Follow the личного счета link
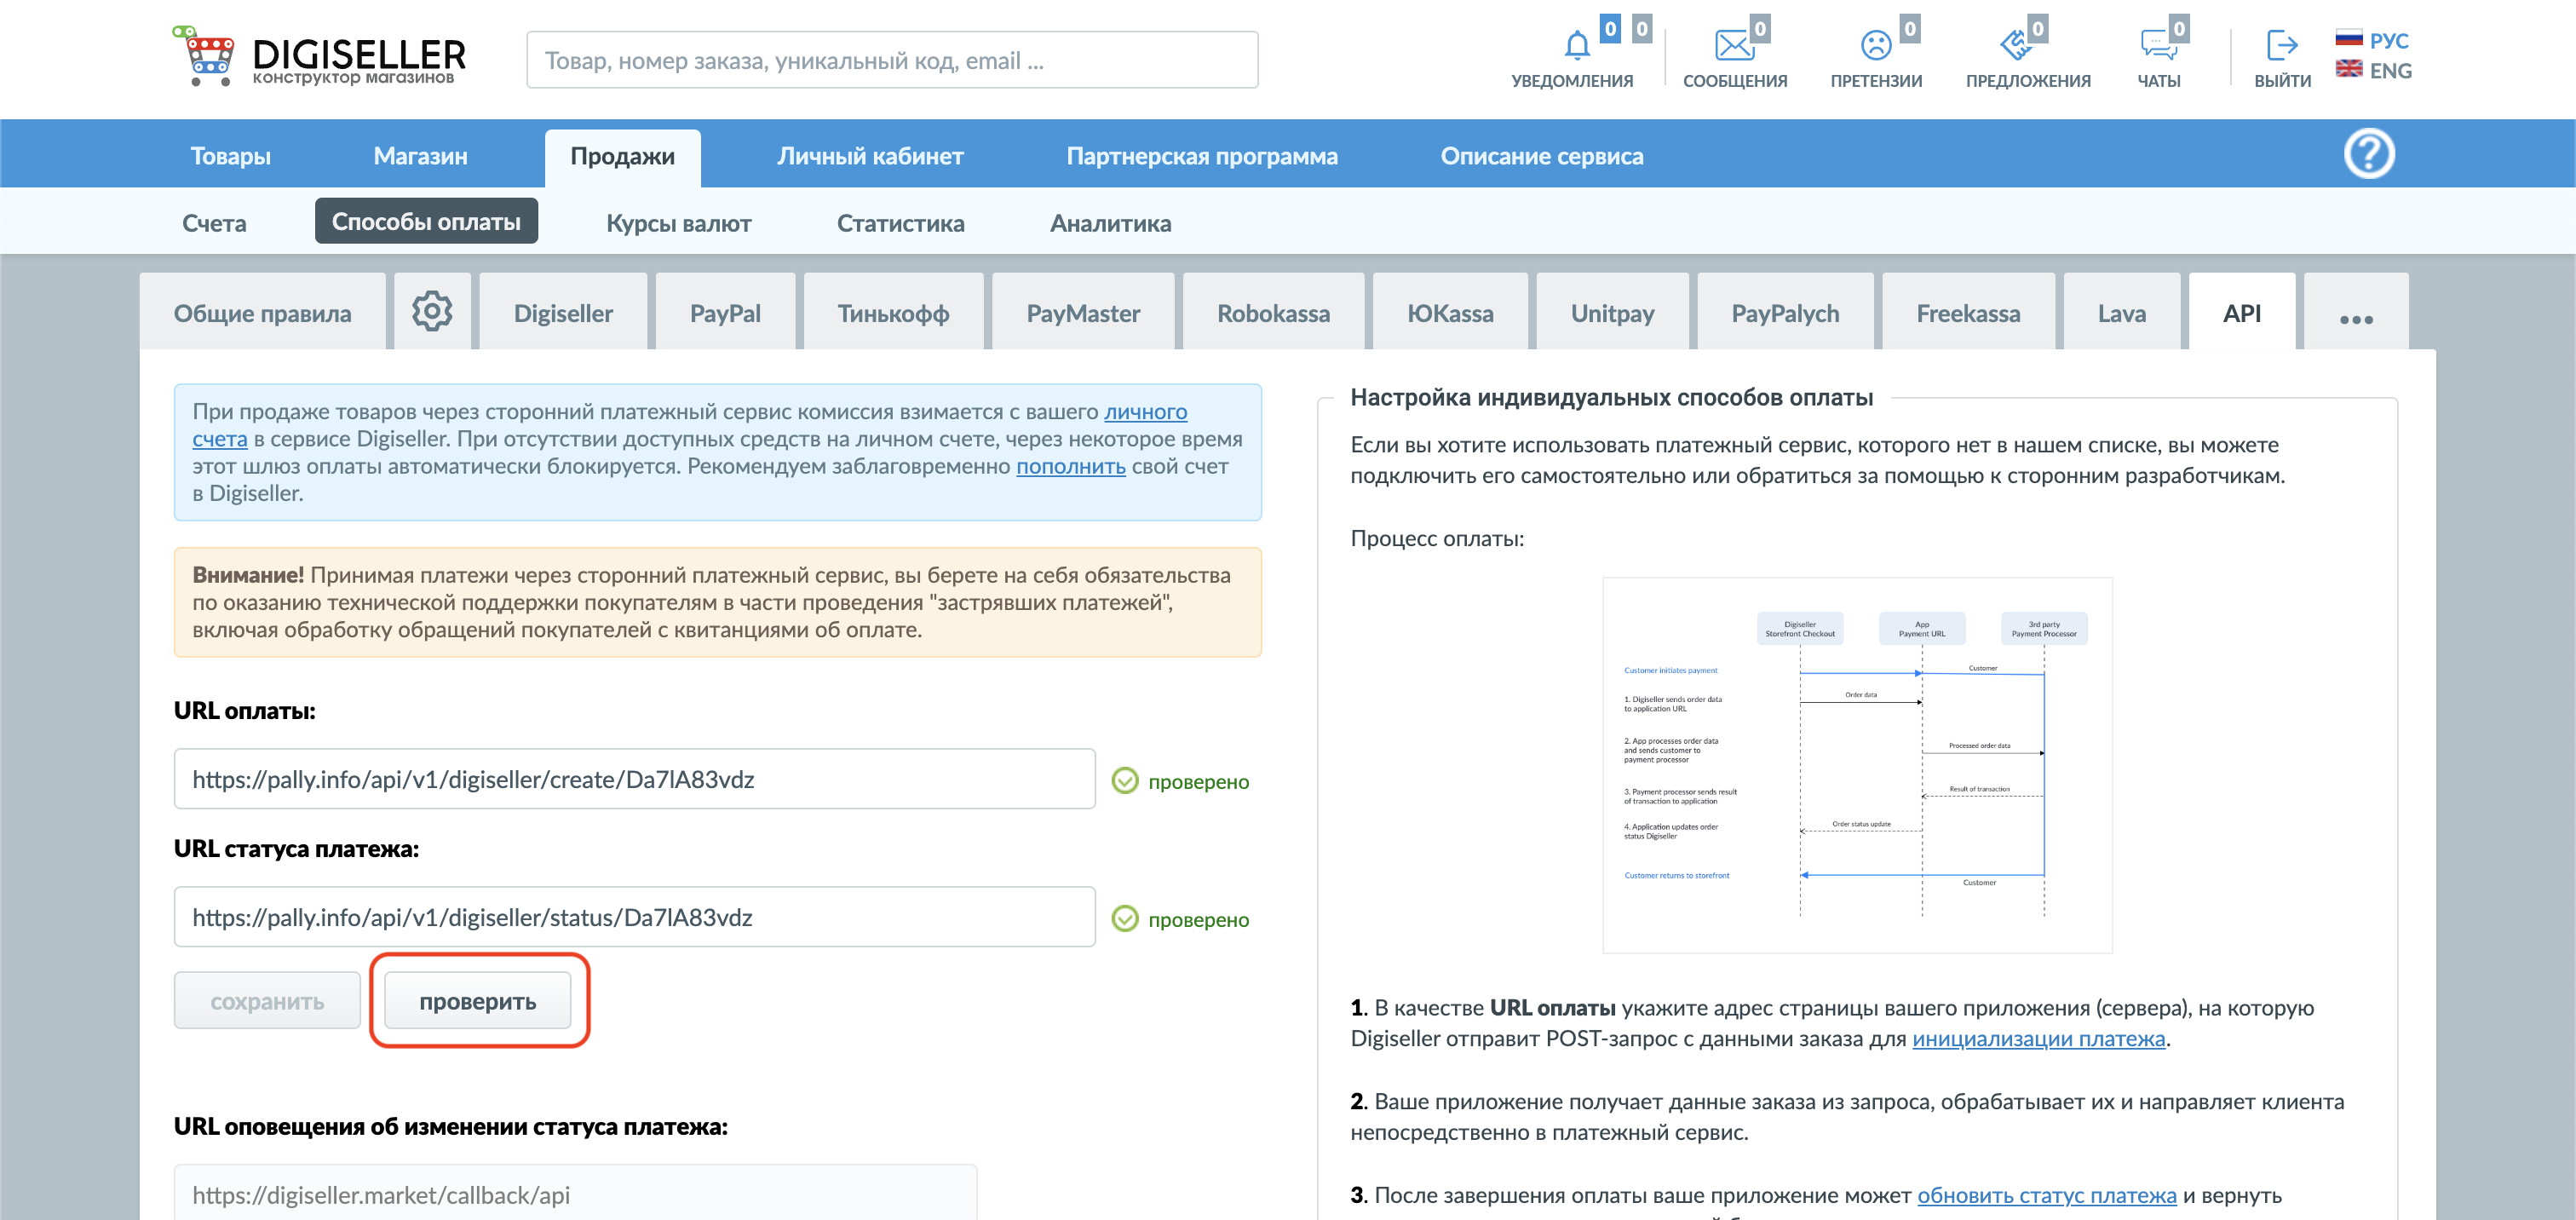This screenshot has height=1220, width=2576. (x=1145, y=411)
